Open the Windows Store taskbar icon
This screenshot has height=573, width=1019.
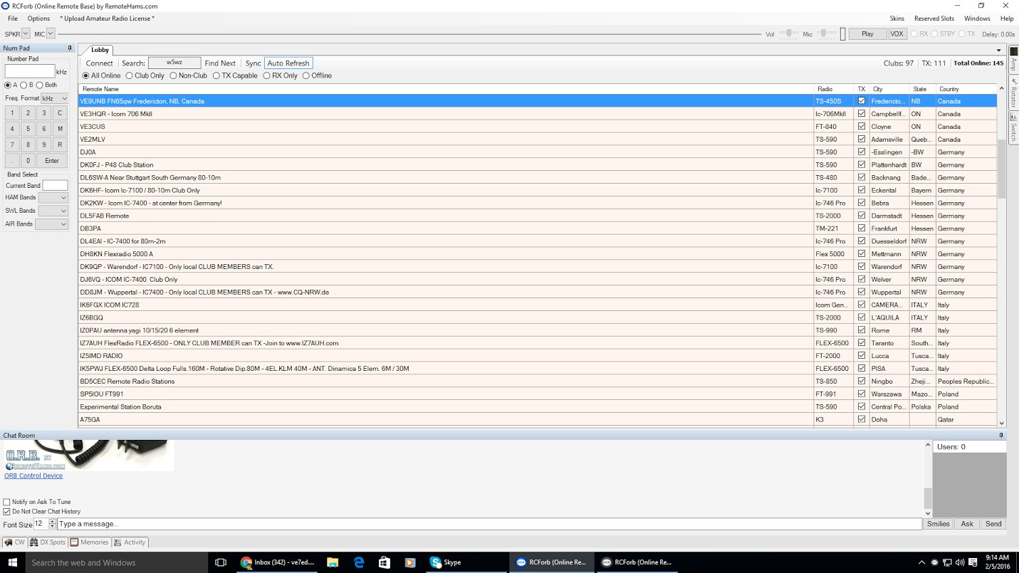pos(385,562)
